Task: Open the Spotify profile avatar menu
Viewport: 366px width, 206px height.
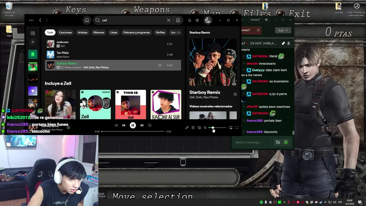Action: (208, 20)
